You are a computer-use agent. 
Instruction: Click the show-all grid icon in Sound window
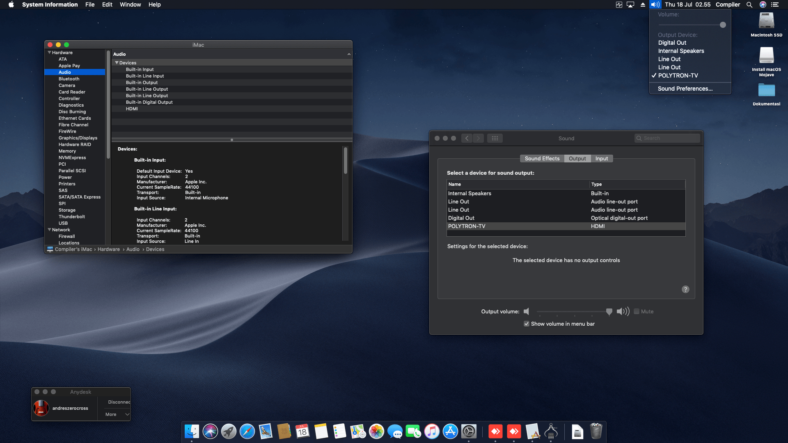point(495,138)
